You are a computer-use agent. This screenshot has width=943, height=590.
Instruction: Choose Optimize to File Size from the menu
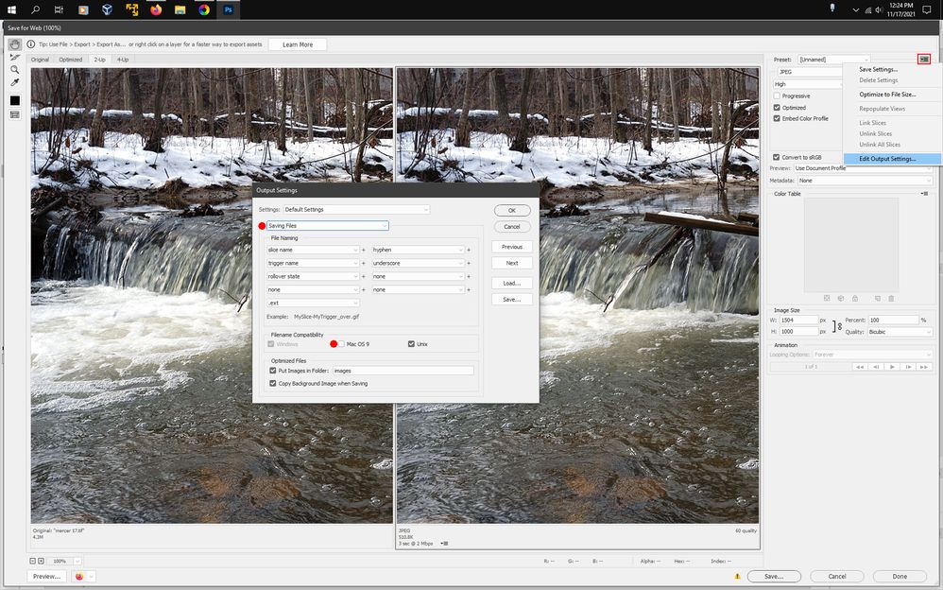(x=888, y=94)
